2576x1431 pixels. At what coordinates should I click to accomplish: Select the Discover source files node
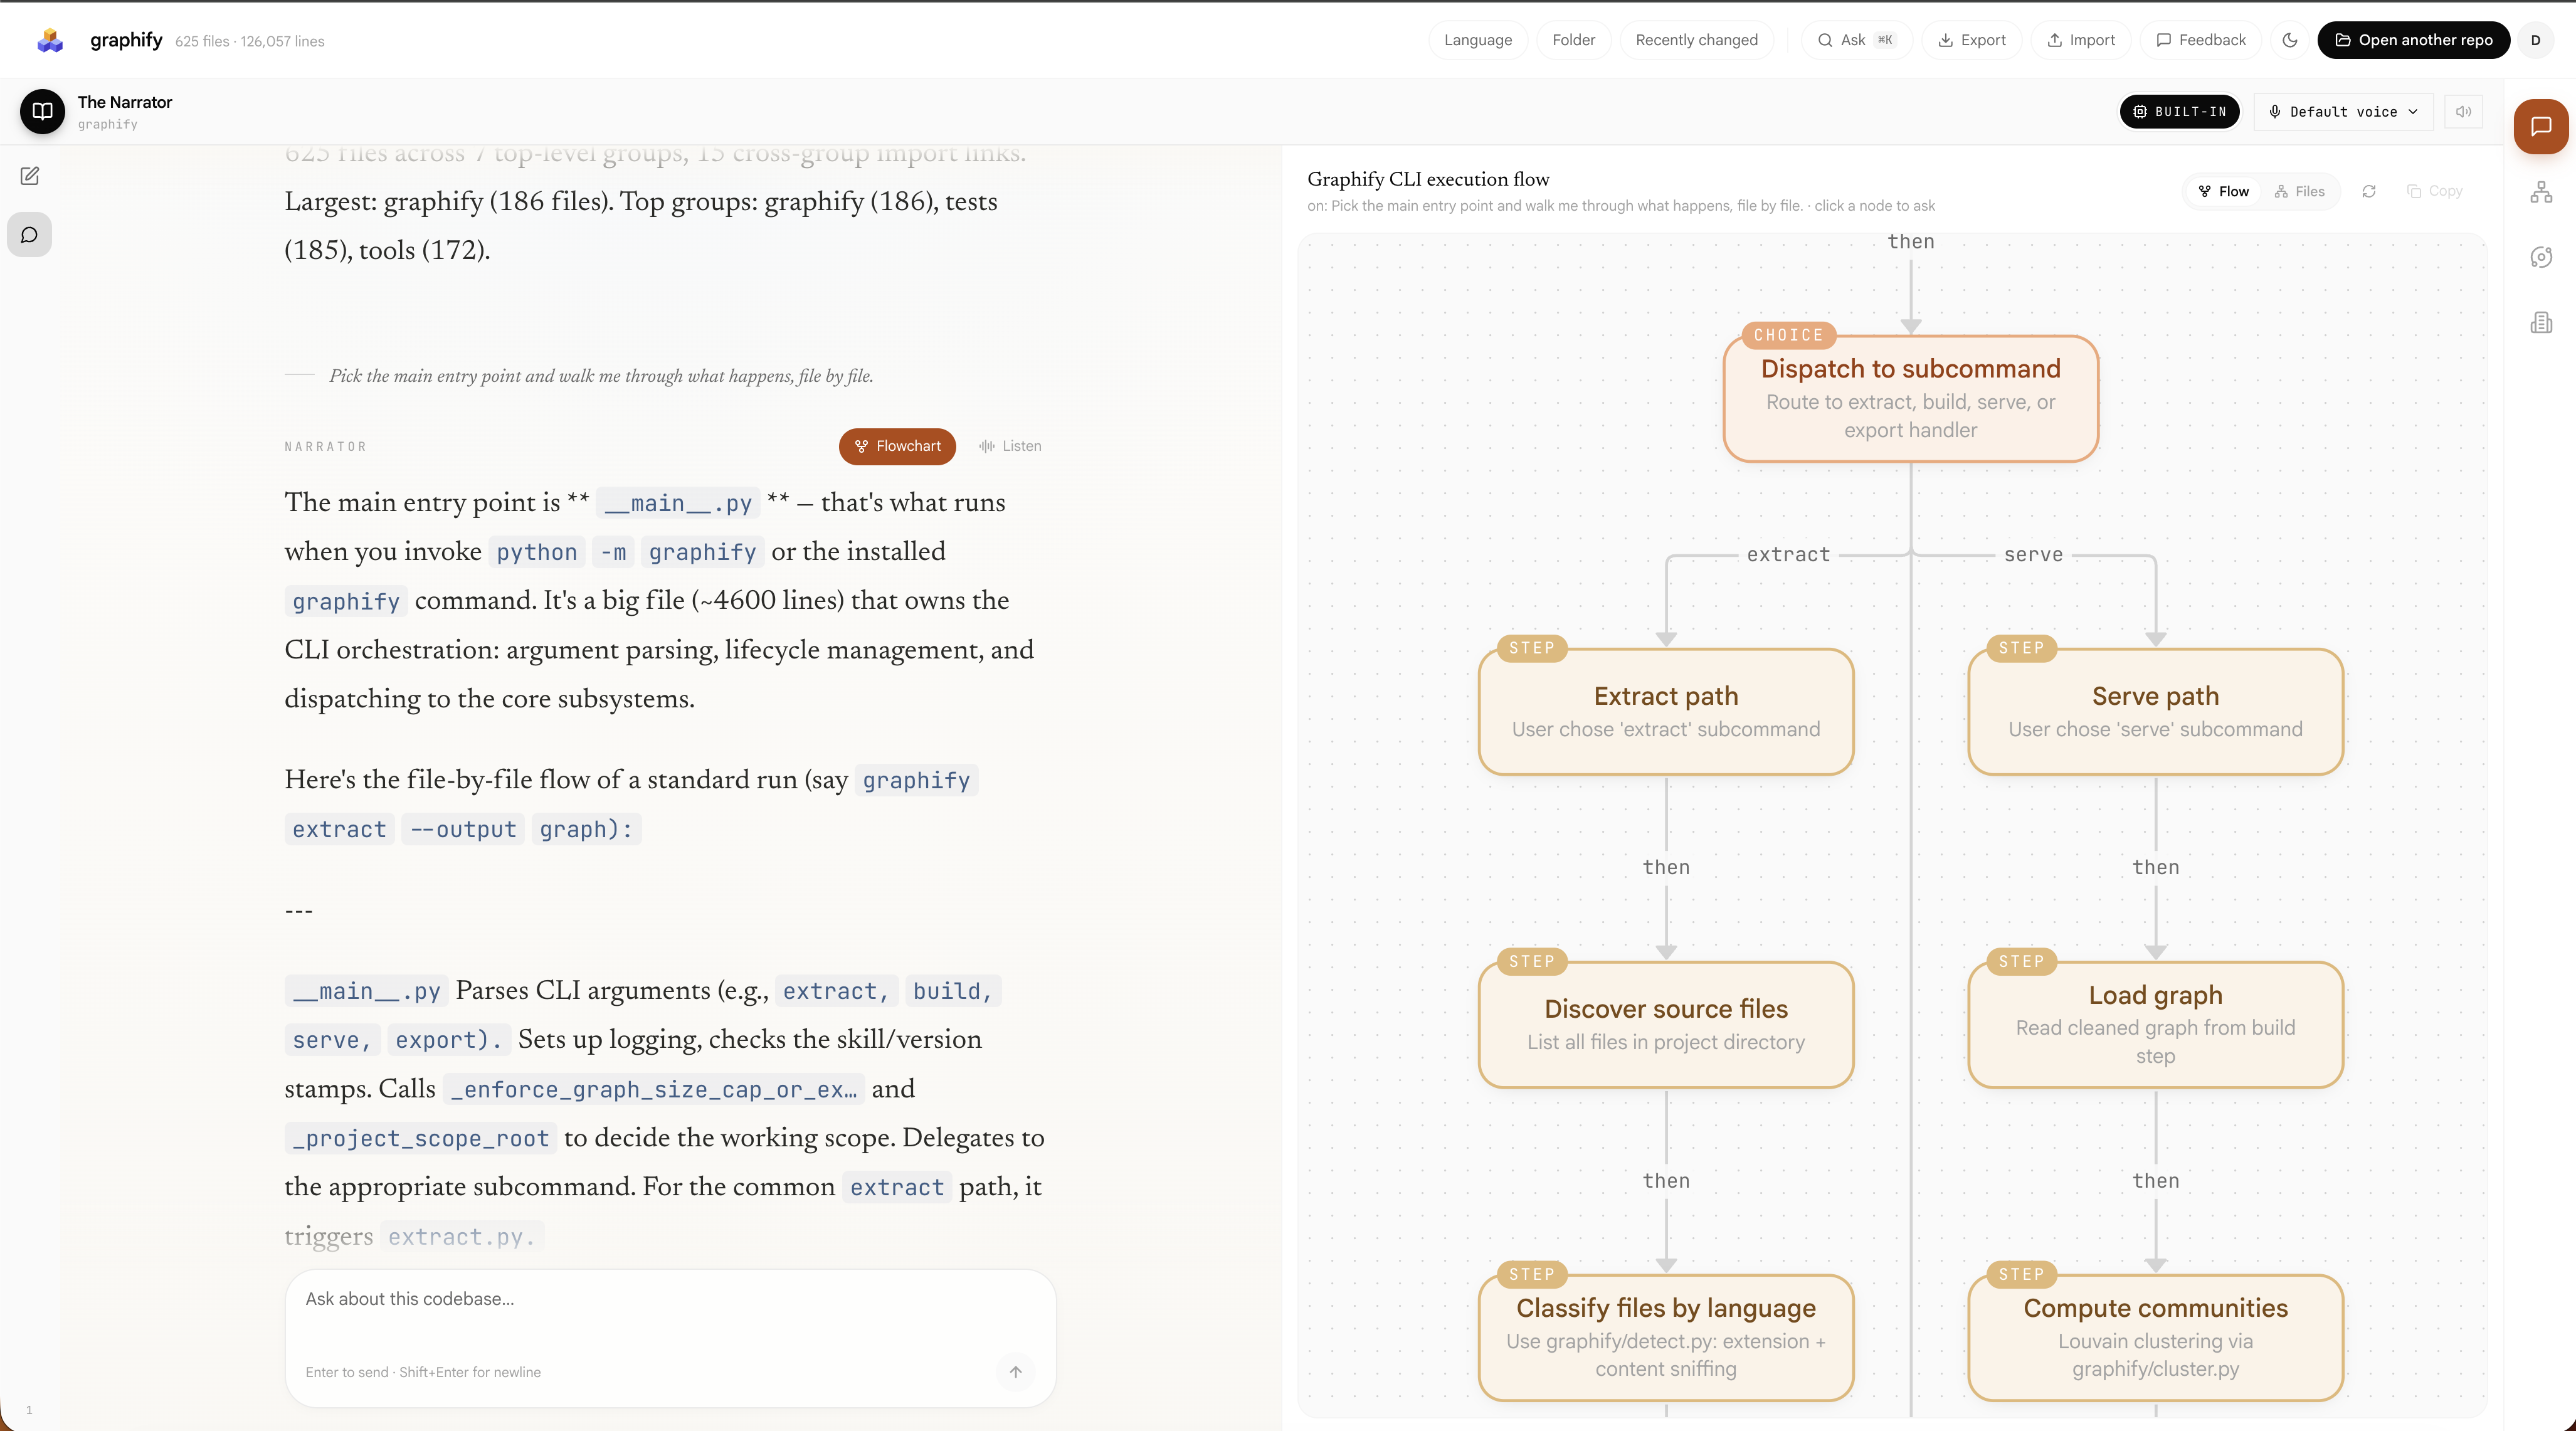tap(1666, 1024)
